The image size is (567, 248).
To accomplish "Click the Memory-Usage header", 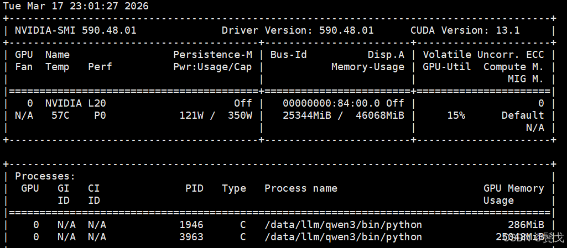I will (x=368, y=67).
